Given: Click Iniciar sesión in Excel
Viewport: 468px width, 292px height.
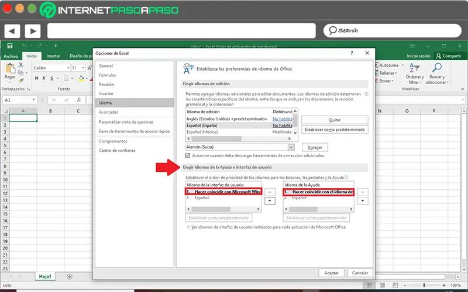Looking at the screenshot, I should pos(418,56).
